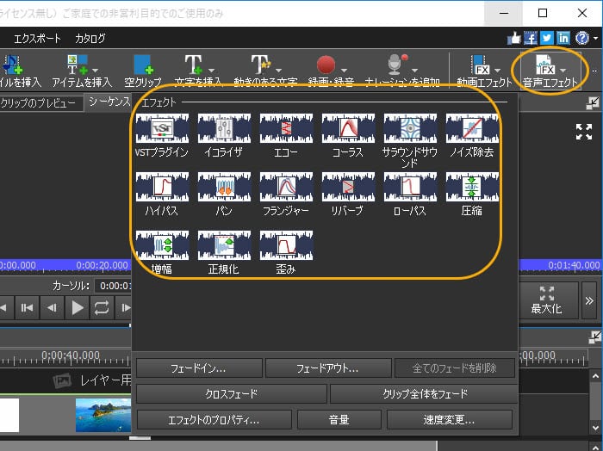Apply the リバーブ effect
Image resolution: width=603 pixels, height=451 pixels.
[x=348, y=187]
